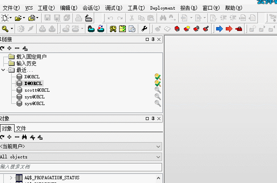277x183 pixels.
Task: Click the grey binoculars Find icon
Action: click(x=163, y=18)
